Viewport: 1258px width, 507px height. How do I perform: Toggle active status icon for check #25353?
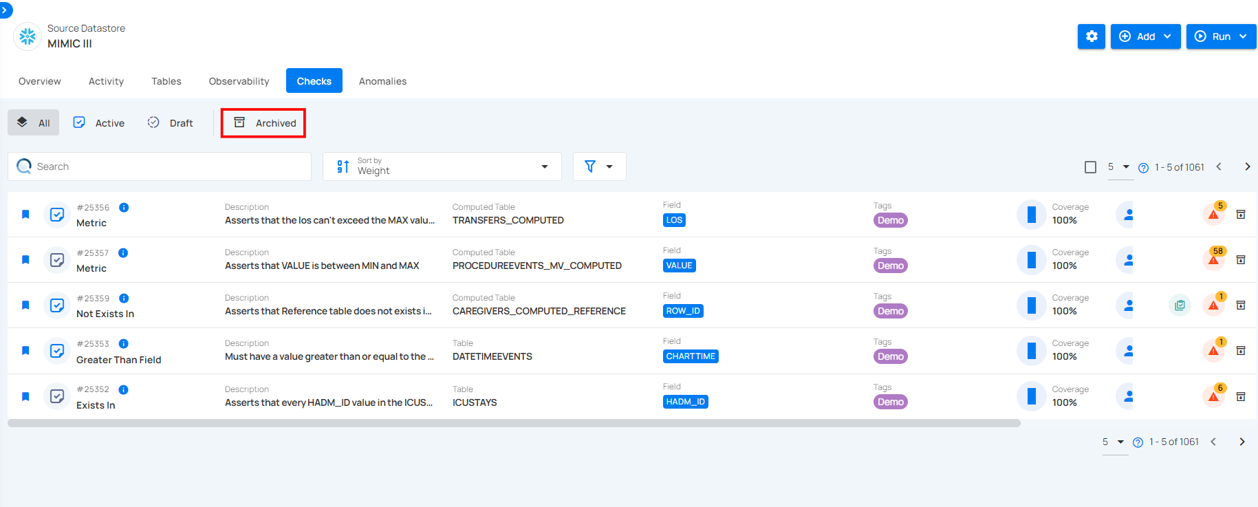pos(57,351)
